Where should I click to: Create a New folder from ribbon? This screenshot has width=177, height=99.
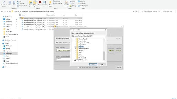coord(50,4)
